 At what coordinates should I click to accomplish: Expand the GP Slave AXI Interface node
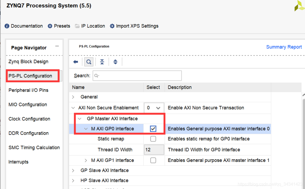click(73, 170)
